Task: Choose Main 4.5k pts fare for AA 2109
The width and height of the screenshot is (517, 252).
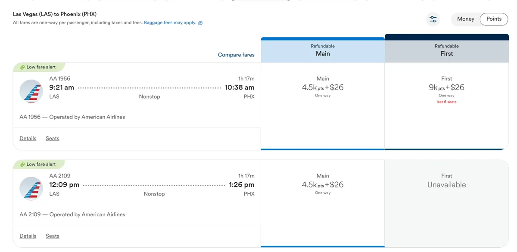Action: tap(323, 203)
